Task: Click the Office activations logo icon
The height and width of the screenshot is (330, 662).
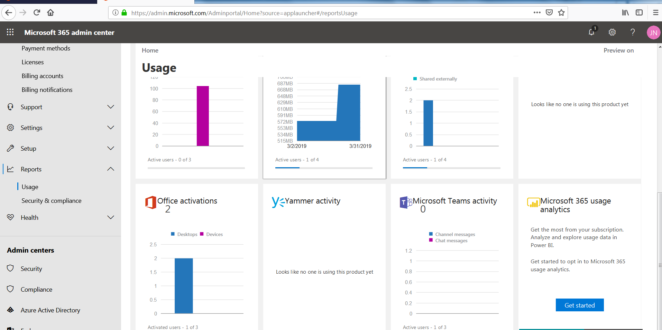Action: pos(151,202)
